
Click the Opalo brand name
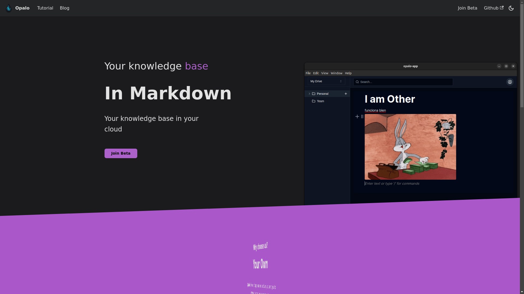(x=22, y=8)
